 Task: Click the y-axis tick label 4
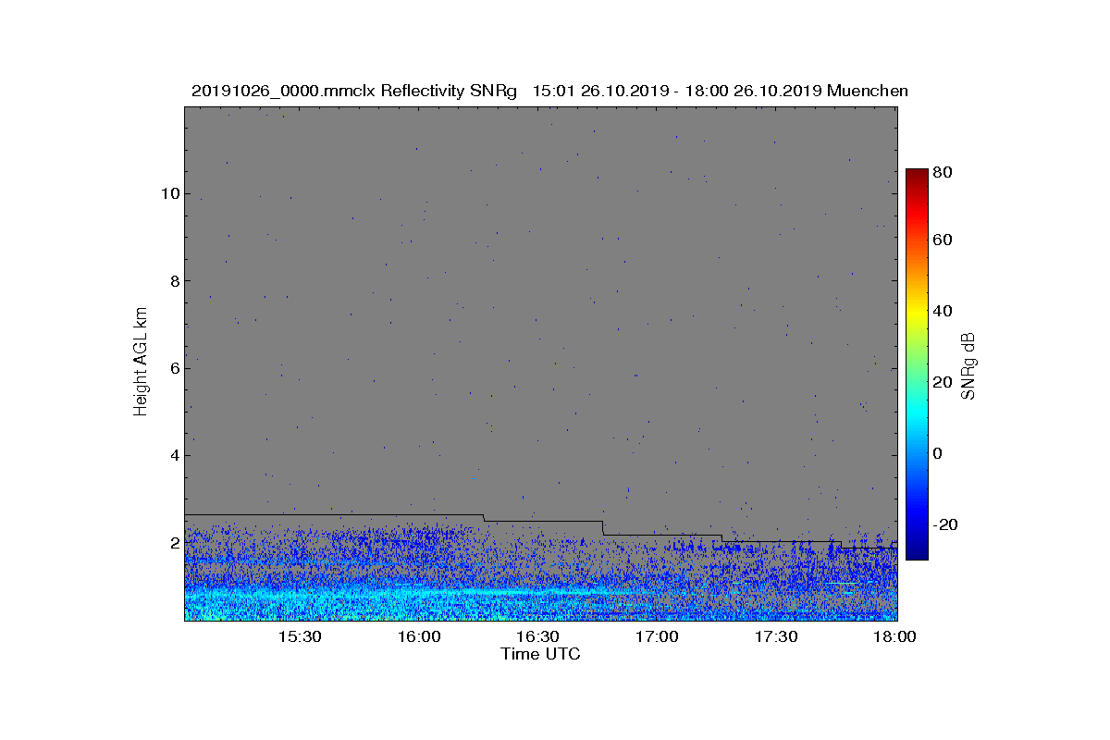click(x=173, y=455)
